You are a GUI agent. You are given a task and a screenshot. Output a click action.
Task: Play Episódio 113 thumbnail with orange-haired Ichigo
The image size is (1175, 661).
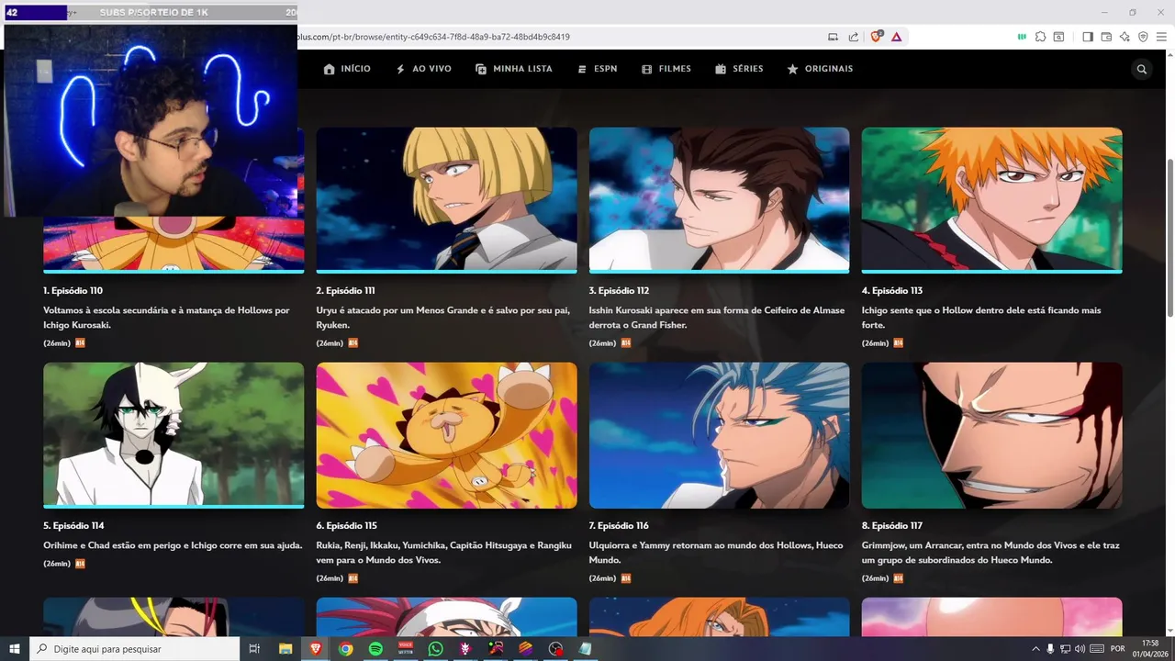click(992, 199)
